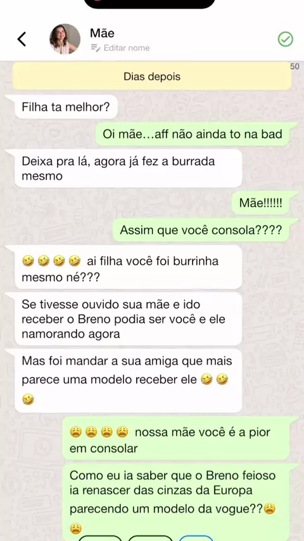The height and width of the screenshot is (541, 304).
Task: Tap the contact name Mãe
Action: click(102, 33)
